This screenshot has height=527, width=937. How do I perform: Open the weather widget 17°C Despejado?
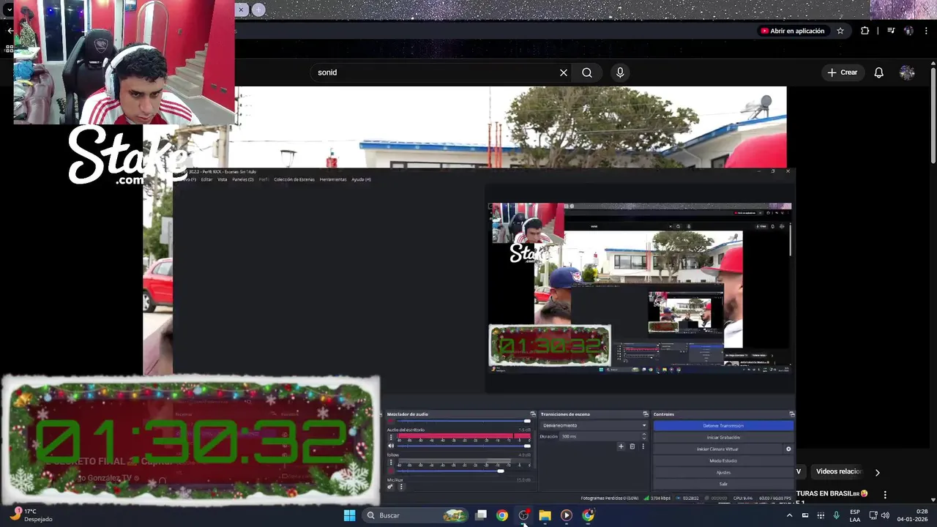(x=31, y=515)
